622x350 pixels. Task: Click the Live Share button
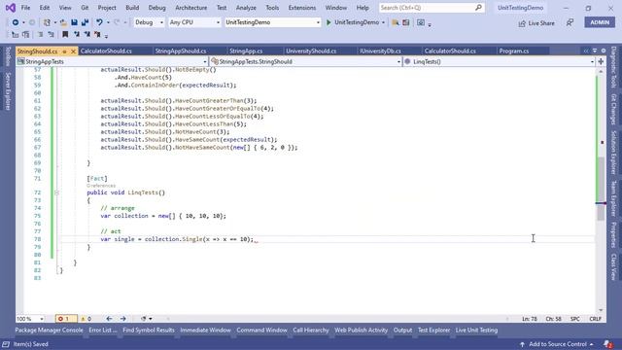(536, 23)
